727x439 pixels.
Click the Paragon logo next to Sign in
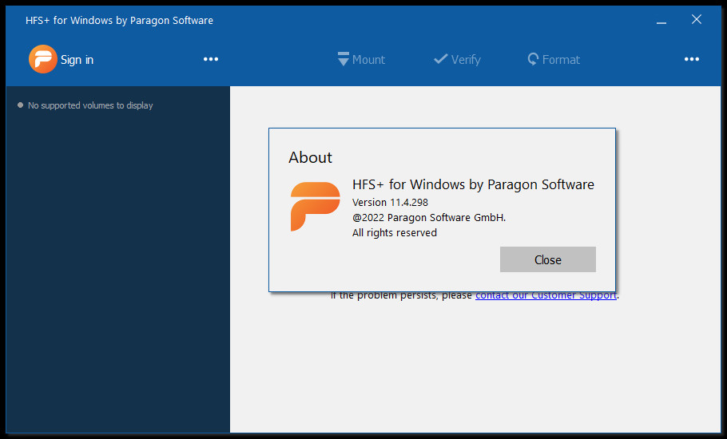tap(42, 59)
